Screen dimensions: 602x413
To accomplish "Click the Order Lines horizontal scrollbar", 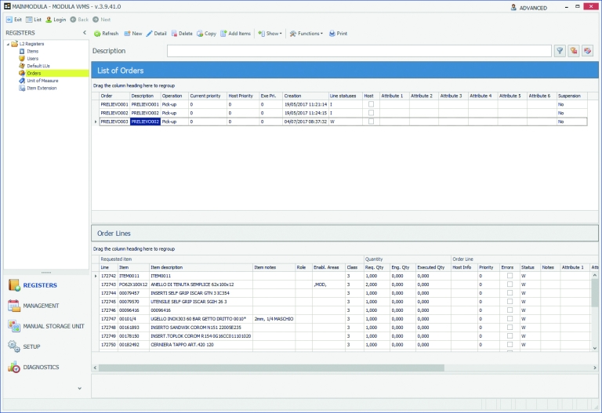I will coord(271,368).
